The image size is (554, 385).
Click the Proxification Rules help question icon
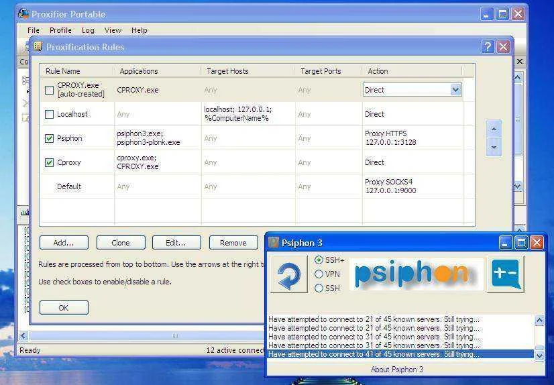[488, 47]
